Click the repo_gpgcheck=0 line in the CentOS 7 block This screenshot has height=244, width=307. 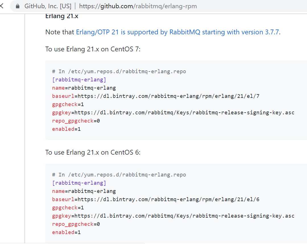(76, 121)
